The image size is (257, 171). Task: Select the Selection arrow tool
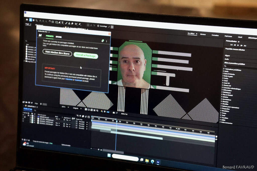click(30, 20)
